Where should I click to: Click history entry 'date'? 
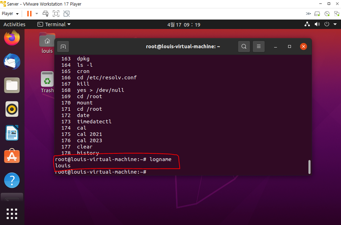pos(83,115)
